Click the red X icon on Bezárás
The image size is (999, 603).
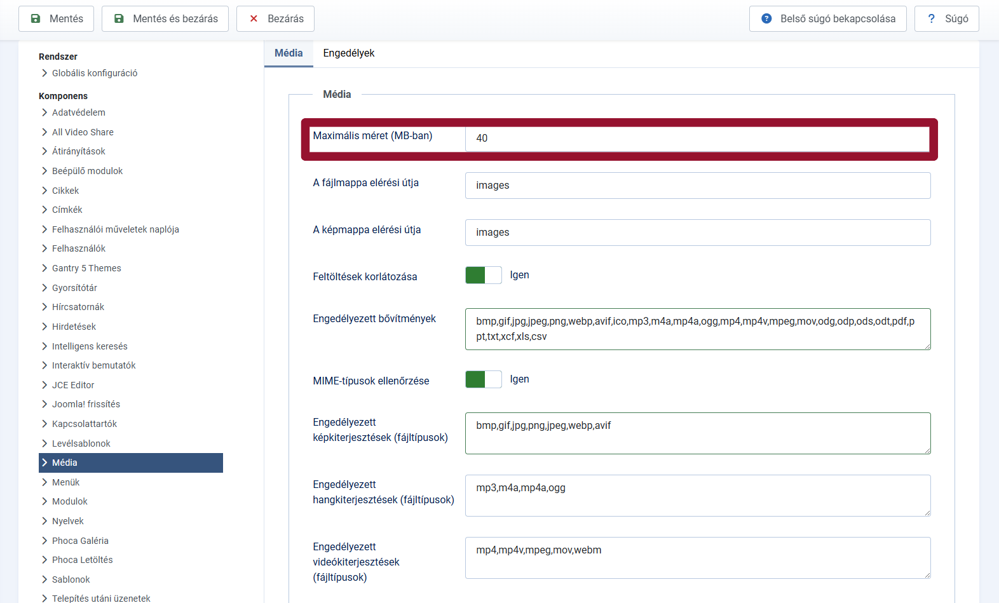pos(254,19)
